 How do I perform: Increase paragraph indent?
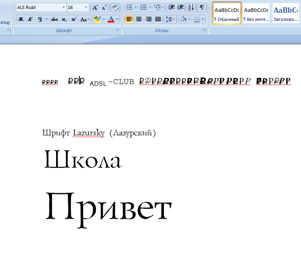point(180,7)
